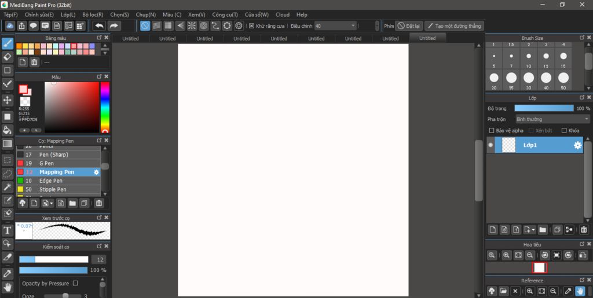Enable the concentric circle snap guide
The width and height of the screenshot is (593, 298).
204,25
